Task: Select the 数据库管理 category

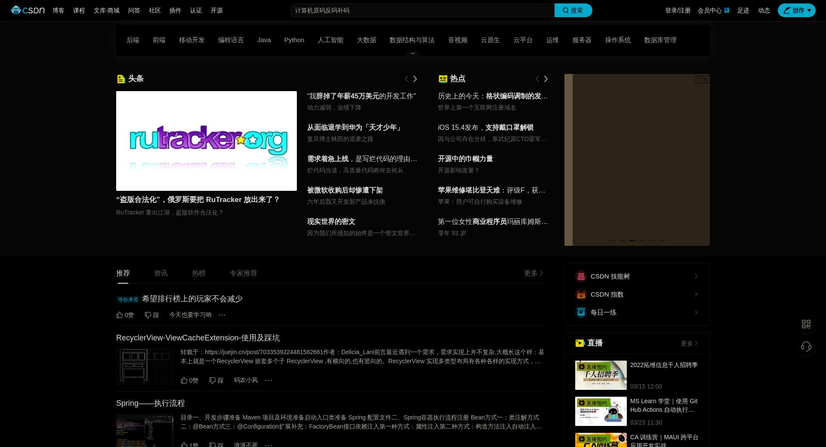Action: click(660, 40)
